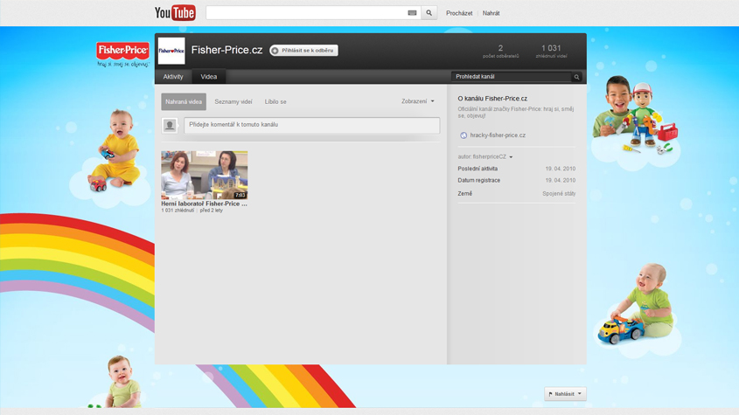Viewport: 739px width, 415px height.
Task: Expand the Zobrazení dropdown
Action: (418, 101)
